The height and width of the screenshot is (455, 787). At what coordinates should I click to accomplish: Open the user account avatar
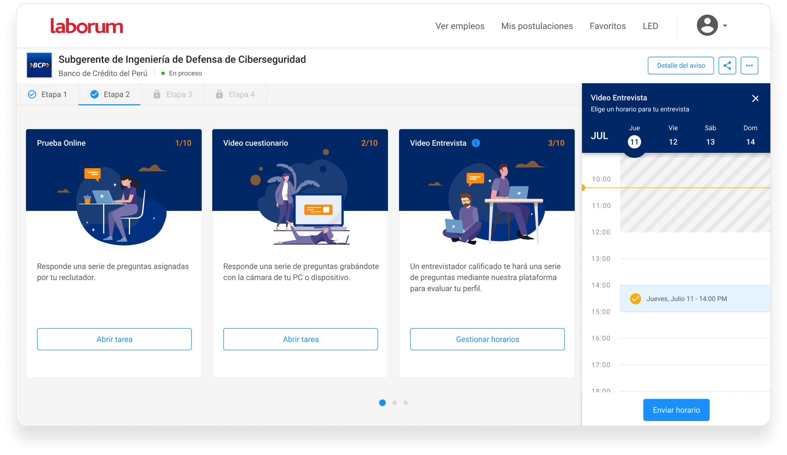click(x=707, y=25)
